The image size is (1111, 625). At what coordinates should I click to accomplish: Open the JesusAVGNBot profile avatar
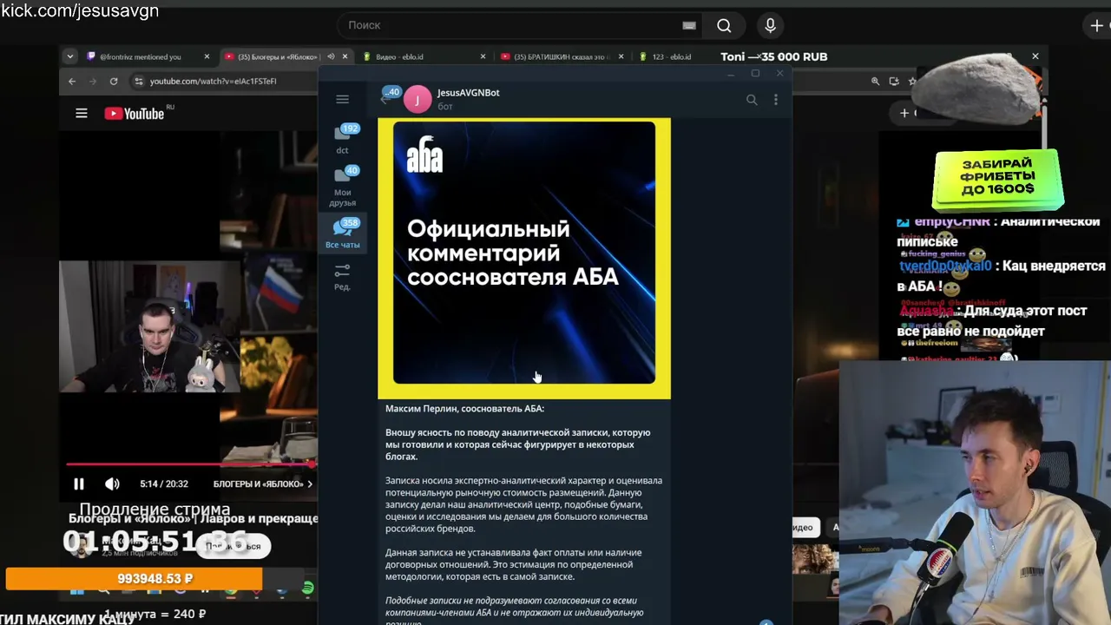coord(417,100)
